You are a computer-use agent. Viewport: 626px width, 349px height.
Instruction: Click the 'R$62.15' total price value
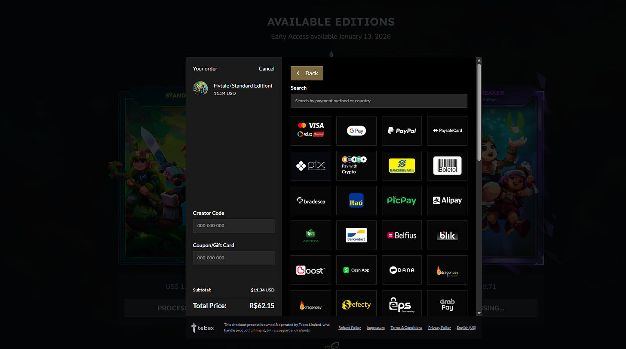tap(262, 306)
